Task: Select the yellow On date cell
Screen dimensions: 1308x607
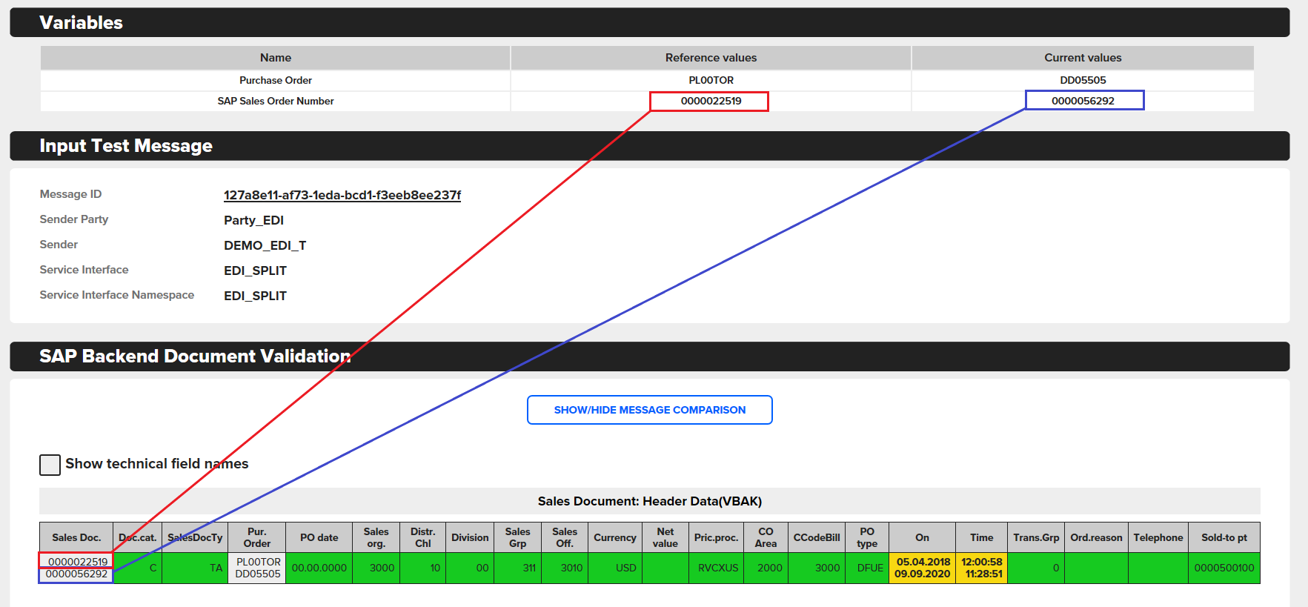Action: click(x=922, y=568)
